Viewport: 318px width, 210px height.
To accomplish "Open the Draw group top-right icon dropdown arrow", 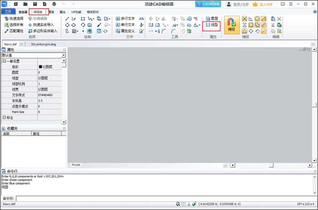I will pos(109,19).
